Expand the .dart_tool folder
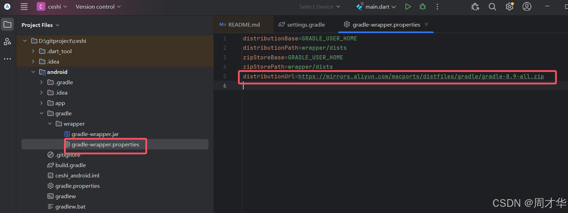Screen dimensions: 568x213 33,51
